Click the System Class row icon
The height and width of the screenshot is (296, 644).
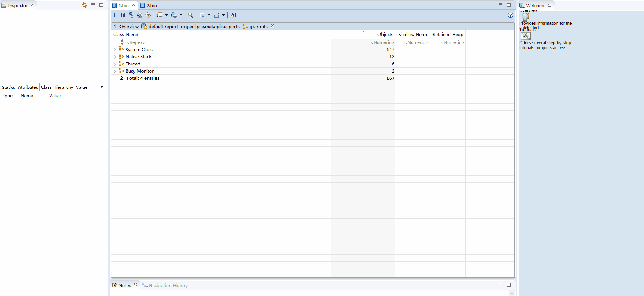pyautogui.click(x=121, y=49)
